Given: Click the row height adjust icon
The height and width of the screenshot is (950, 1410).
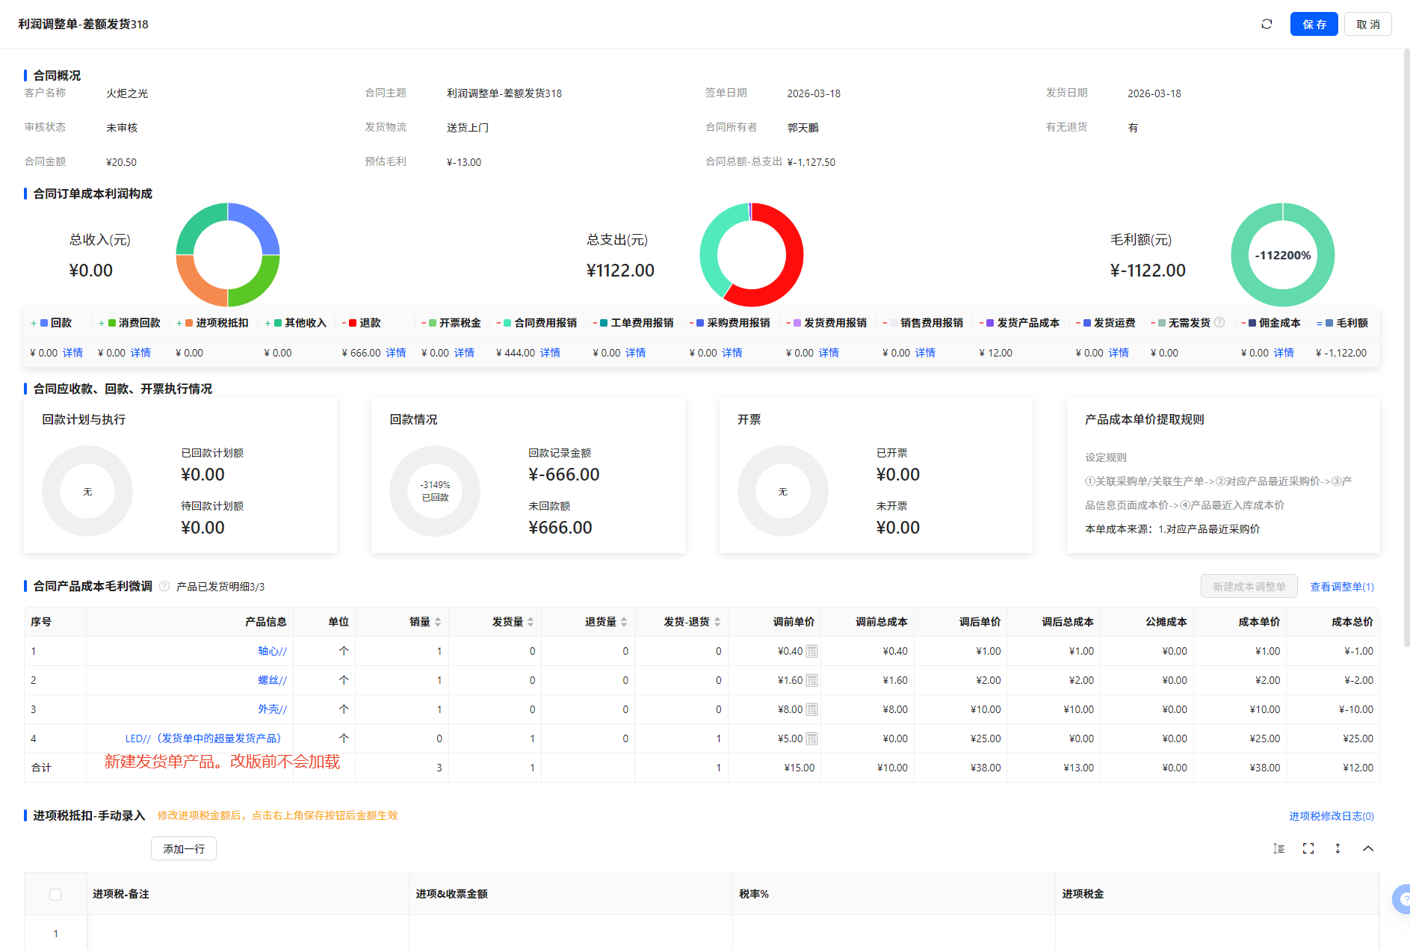Looking at the screenshot, I should coord(1278,848).
